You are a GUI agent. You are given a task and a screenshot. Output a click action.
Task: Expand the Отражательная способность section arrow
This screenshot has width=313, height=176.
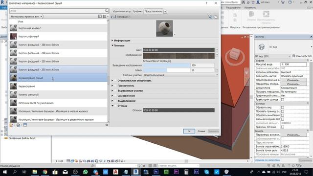(x=112, y=81)
